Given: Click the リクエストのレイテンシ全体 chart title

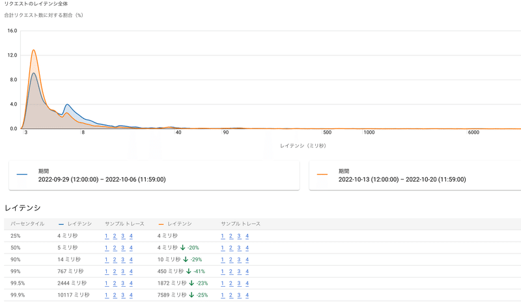Looking at the screenshot, I should pyautogui.click(x=36, y=4).
